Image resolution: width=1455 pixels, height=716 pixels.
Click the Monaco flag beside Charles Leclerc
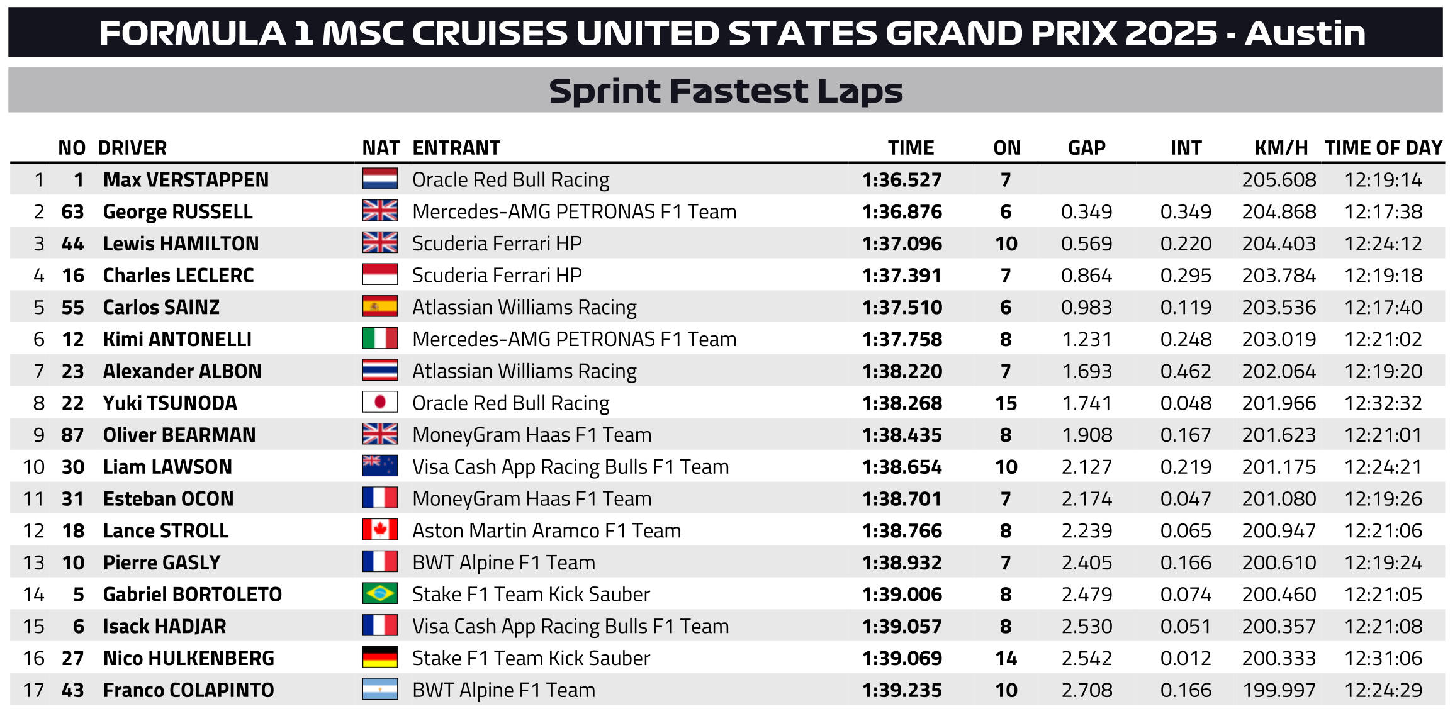[x=379, y=274]
